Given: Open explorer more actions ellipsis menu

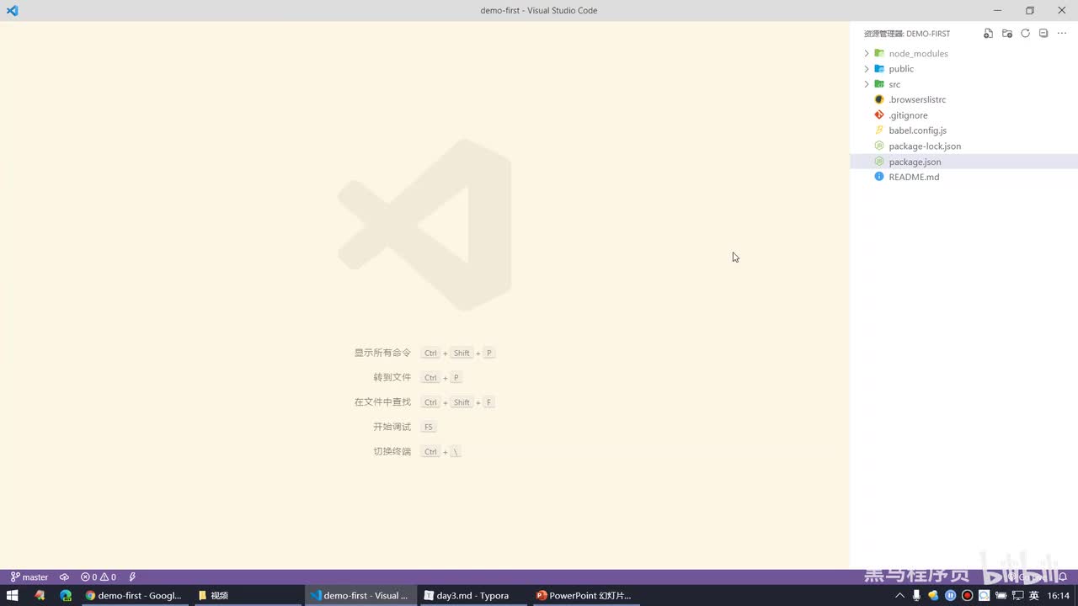Looking at the screenshot, I should click(1062, 34).
